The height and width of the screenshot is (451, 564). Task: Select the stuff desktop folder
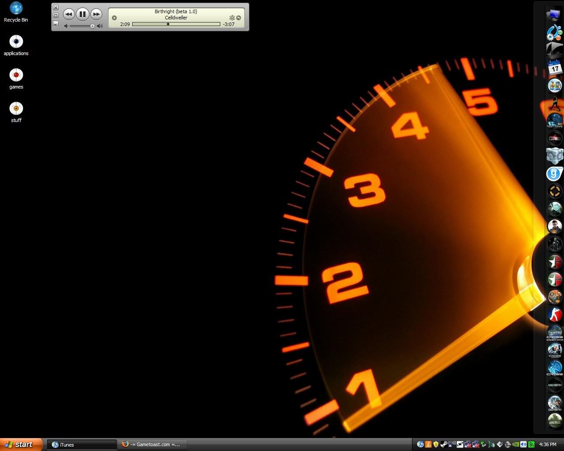tap(16, 112)
